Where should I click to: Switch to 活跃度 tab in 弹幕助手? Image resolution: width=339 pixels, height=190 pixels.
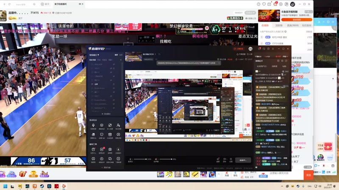(274, 66)
